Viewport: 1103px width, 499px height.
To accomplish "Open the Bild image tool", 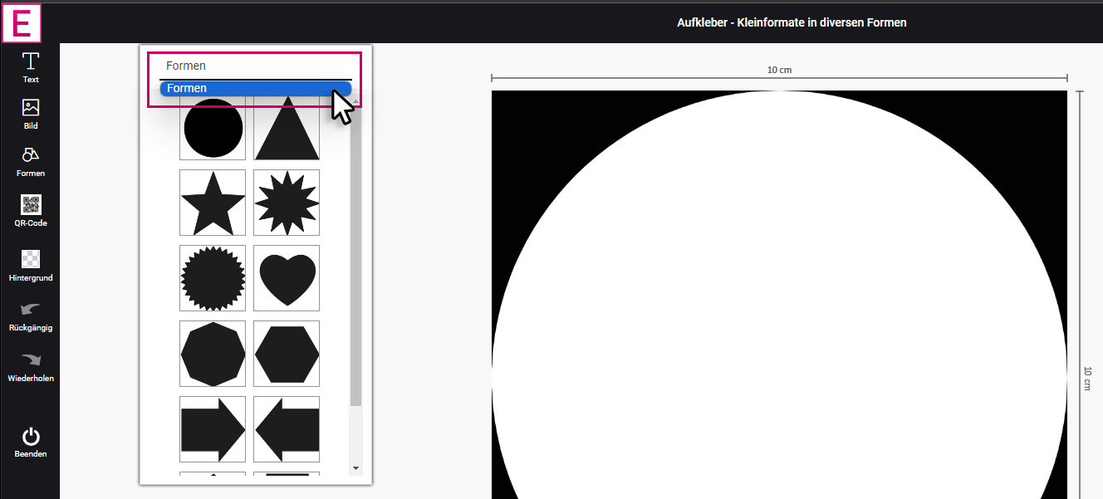I will [31, 114].
